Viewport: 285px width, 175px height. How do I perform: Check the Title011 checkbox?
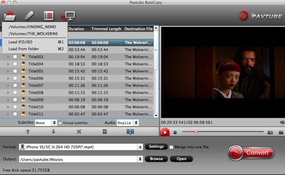(x=15, y=114)
